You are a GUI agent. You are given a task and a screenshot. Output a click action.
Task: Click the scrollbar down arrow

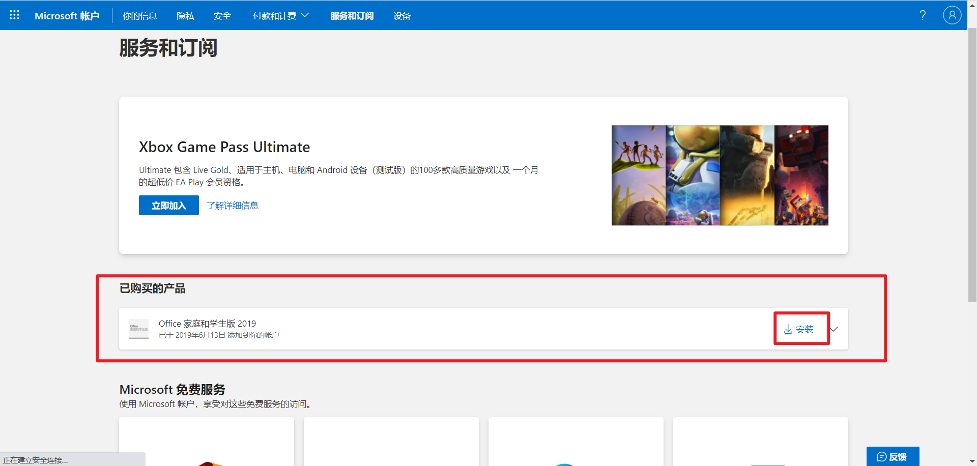coord(972,461)
